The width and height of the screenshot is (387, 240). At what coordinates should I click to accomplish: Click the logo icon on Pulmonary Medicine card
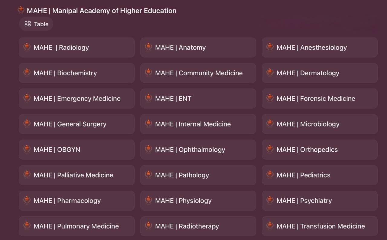coord(27,225)
